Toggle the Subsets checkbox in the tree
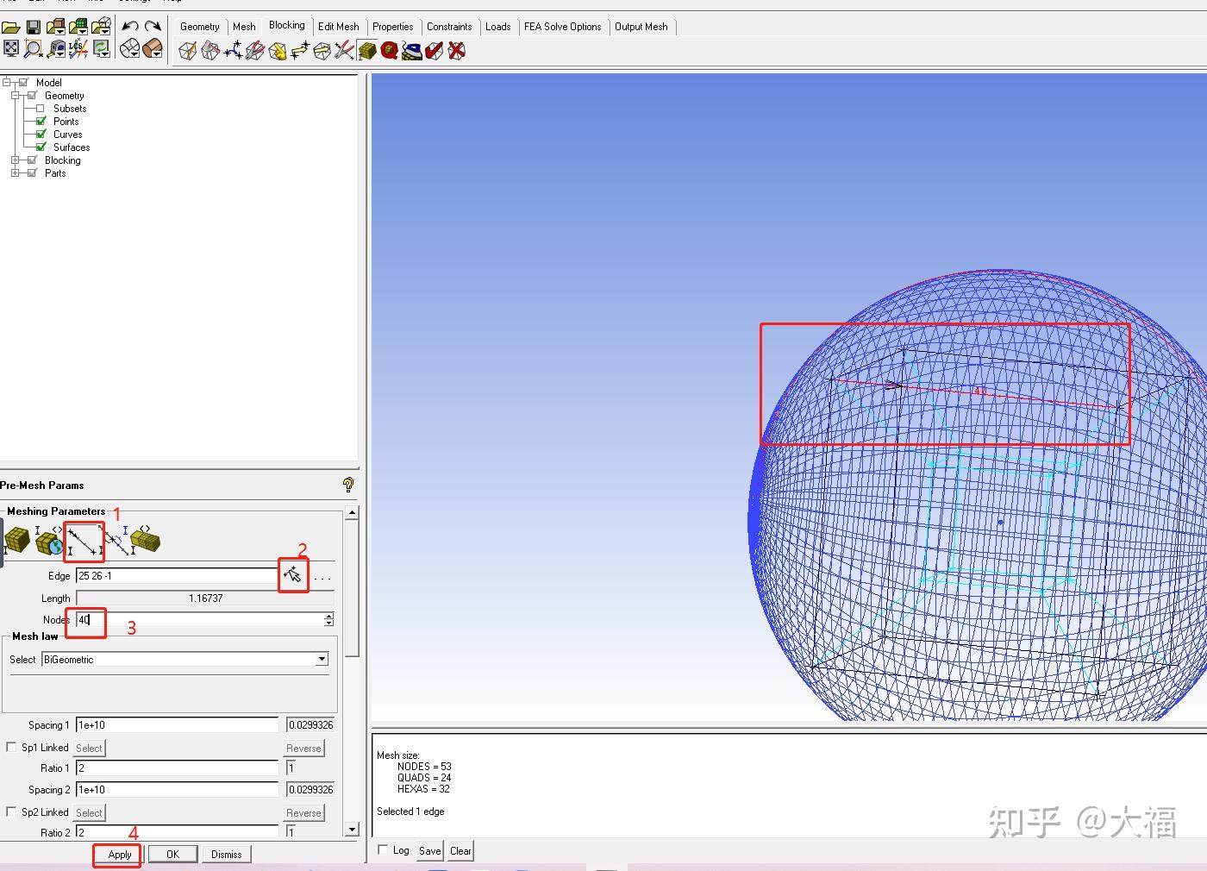1207x871 pixels. tap(41, 109)
